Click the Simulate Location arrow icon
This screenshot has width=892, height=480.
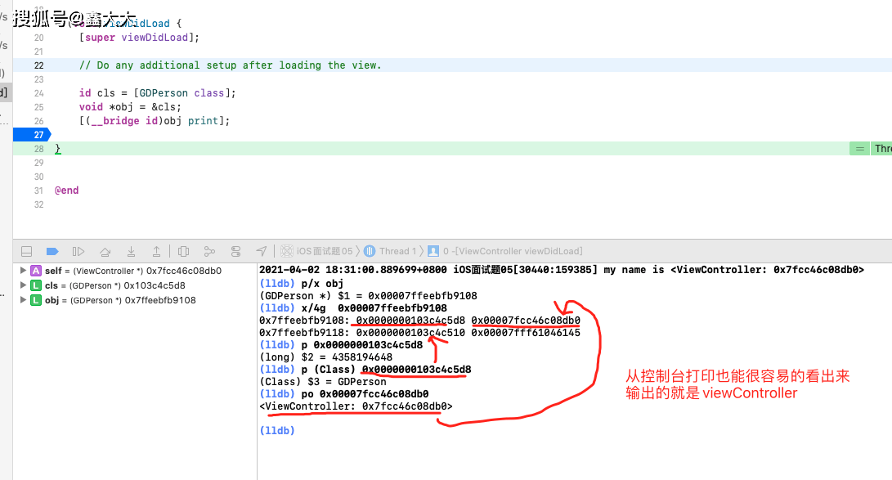261,251
